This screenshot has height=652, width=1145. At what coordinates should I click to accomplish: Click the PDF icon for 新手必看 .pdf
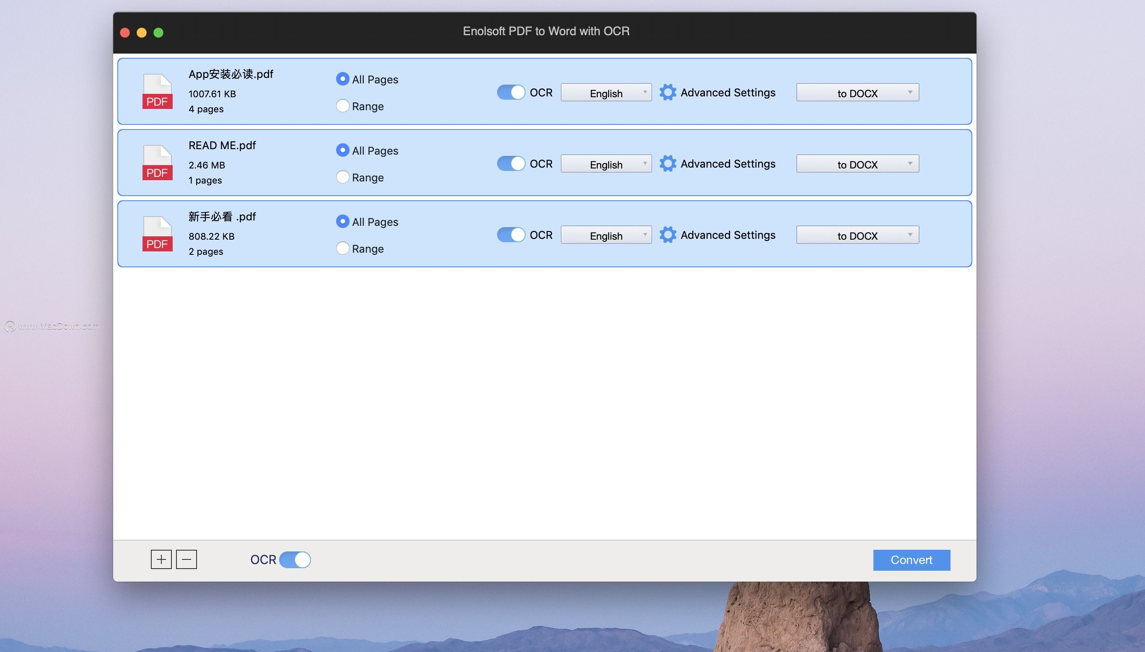point(157,234)
